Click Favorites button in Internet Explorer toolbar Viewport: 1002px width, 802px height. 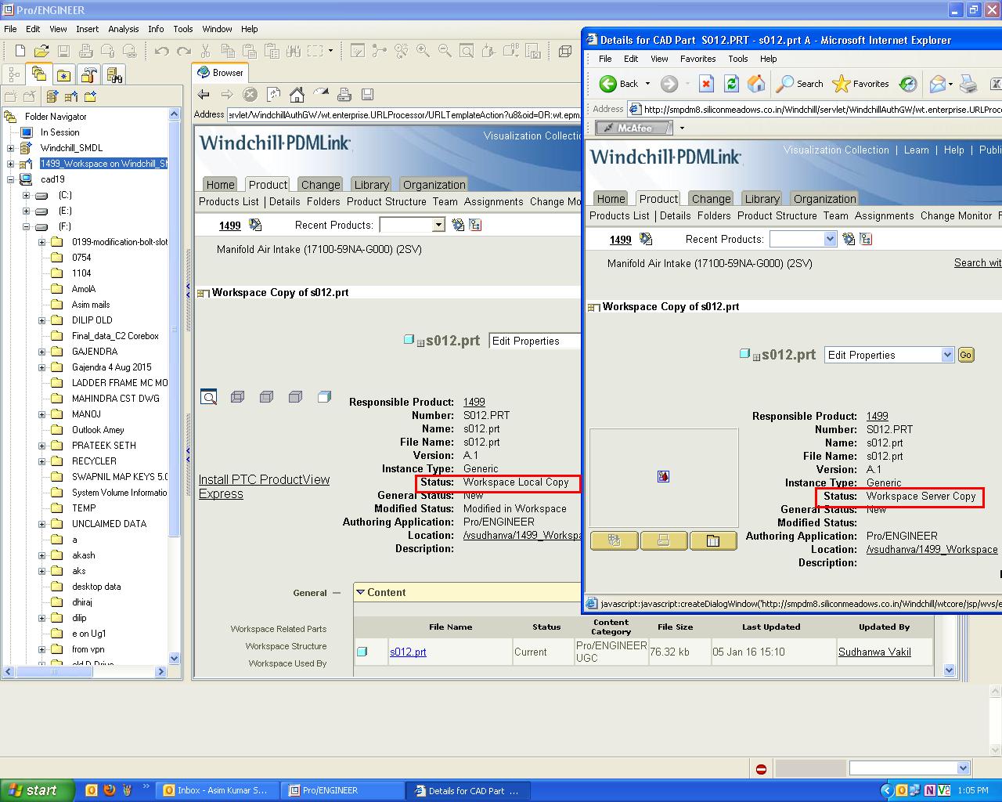(860, 84)
